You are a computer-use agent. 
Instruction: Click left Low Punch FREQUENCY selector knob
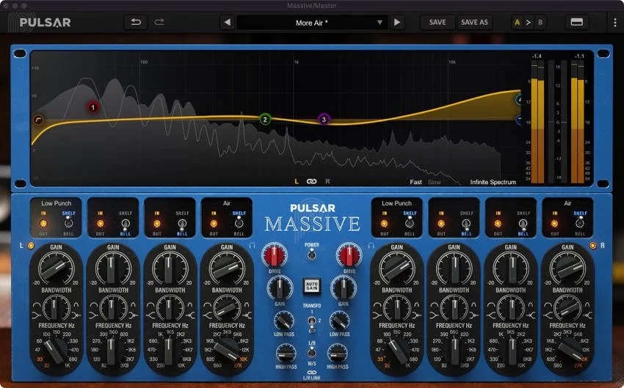click(56, 350)
